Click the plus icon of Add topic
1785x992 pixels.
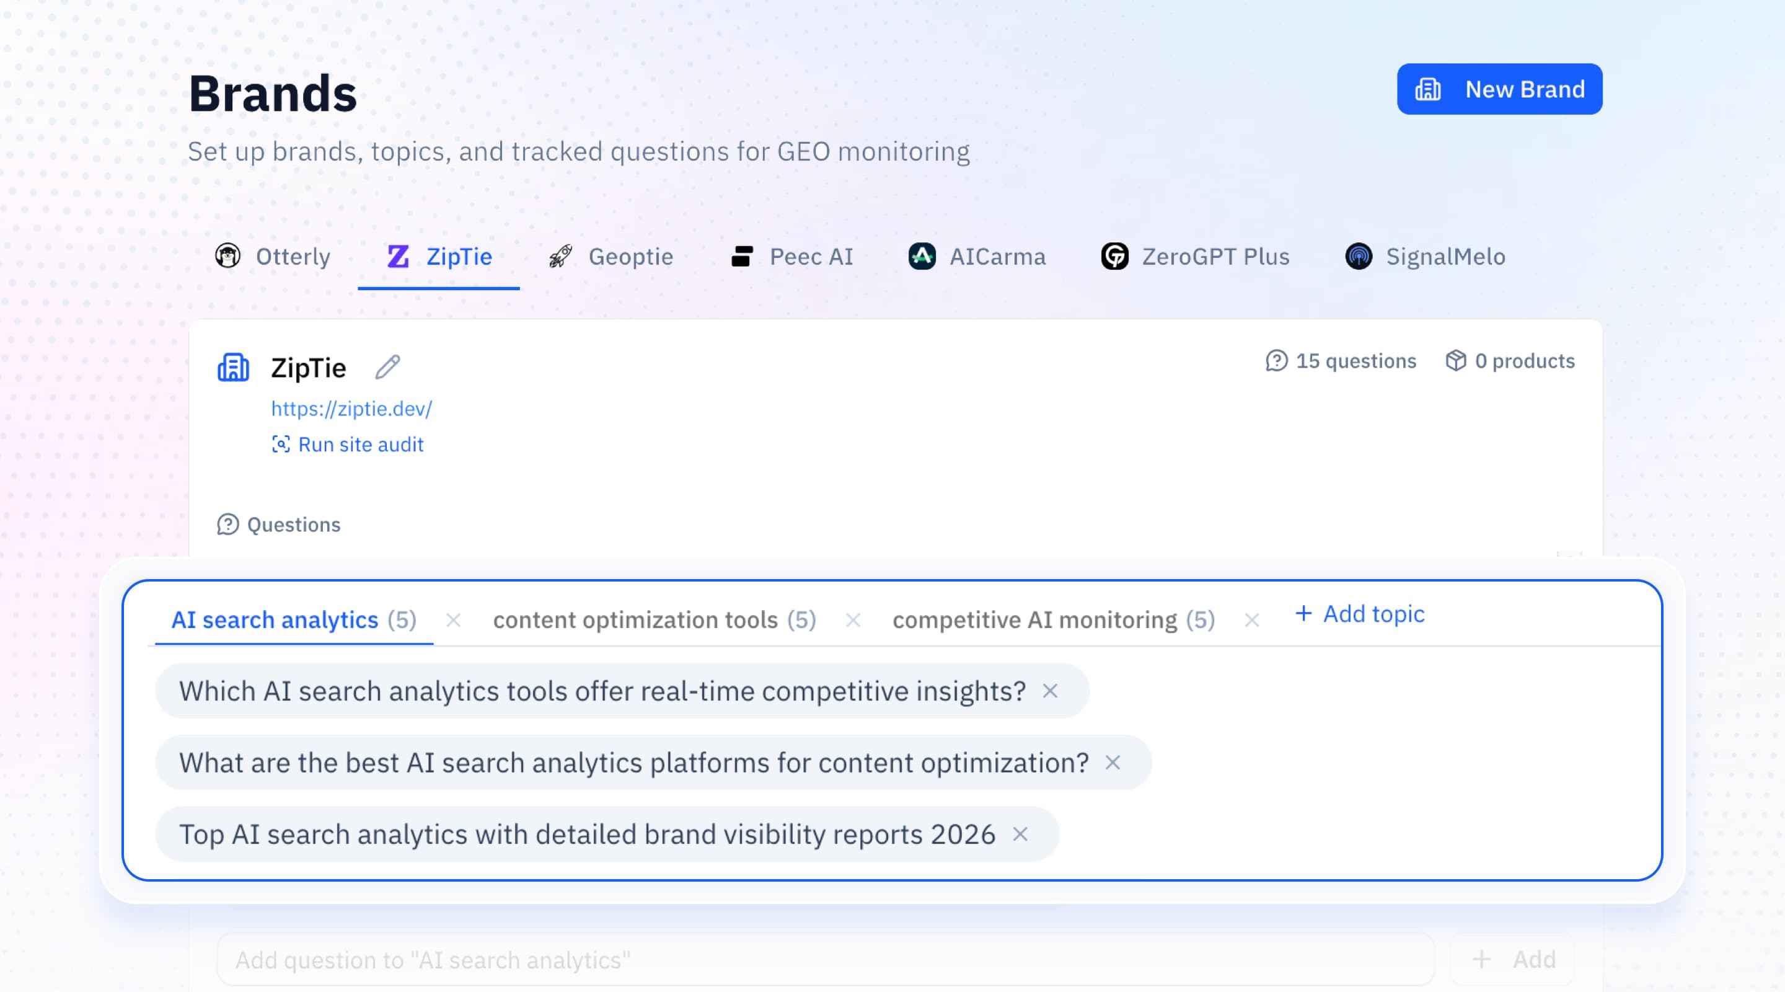[1303, 614]
